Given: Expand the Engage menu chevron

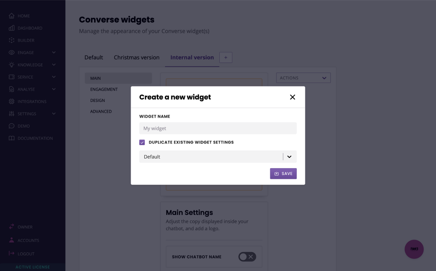Looking at the screenshot, I should (x=54, y=53).
